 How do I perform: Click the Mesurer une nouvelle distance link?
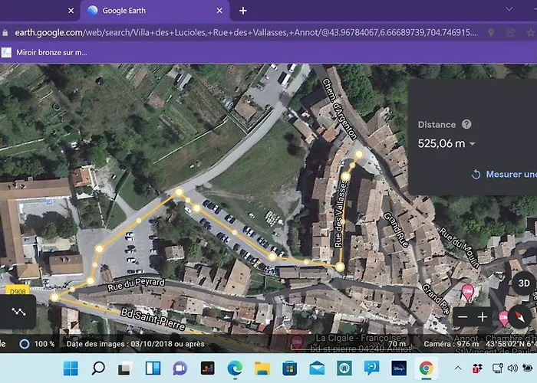pyautogui.click(x=506, y=175)
